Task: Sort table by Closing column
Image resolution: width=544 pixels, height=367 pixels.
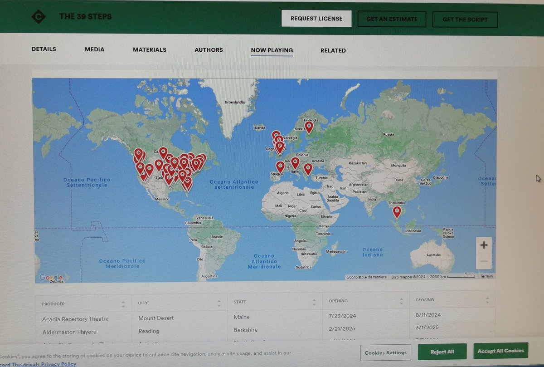Action: pyautogui.click(x=452, y=300)
